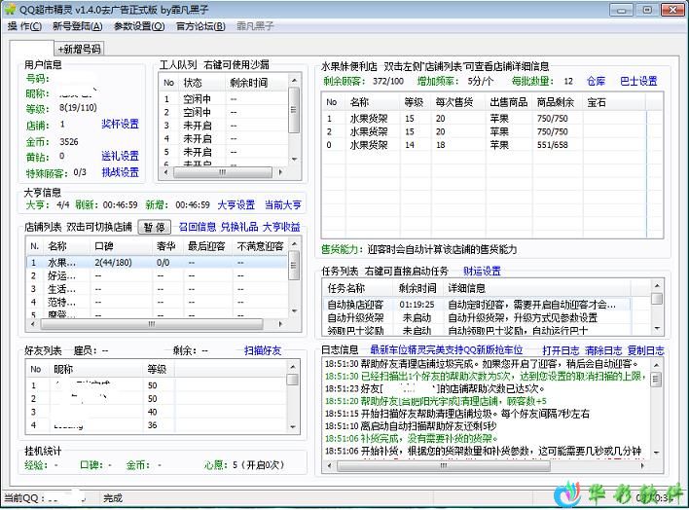Click the 暂停 button

[154, 227]
